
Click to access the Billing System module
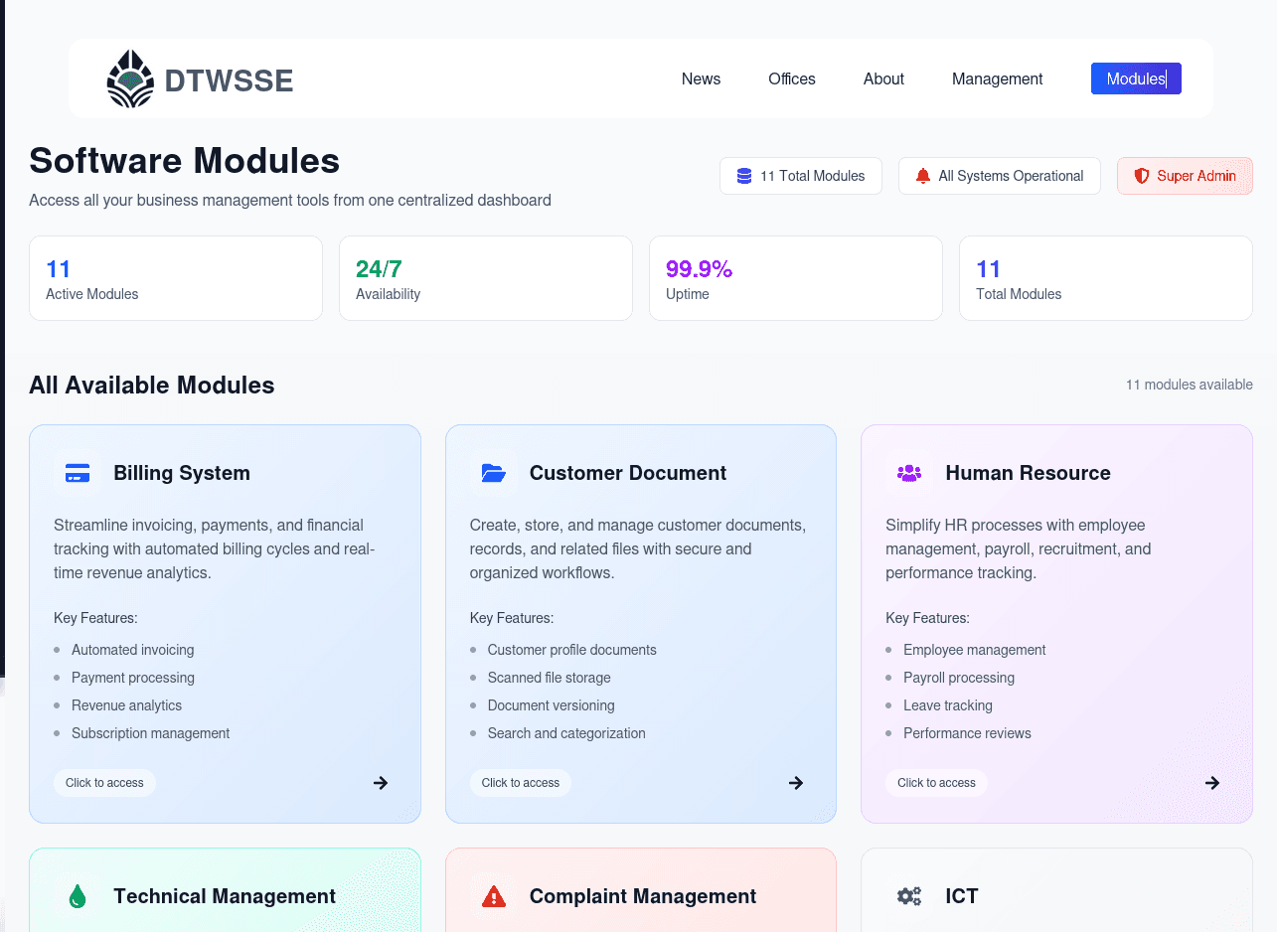coord(104,783)
